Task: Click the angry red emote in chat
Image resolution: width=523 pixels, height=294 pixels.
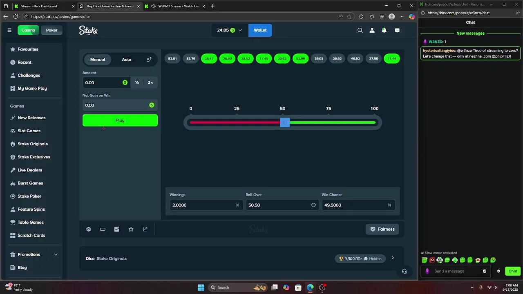Action: pyautogui.click(x=432, y=260)
